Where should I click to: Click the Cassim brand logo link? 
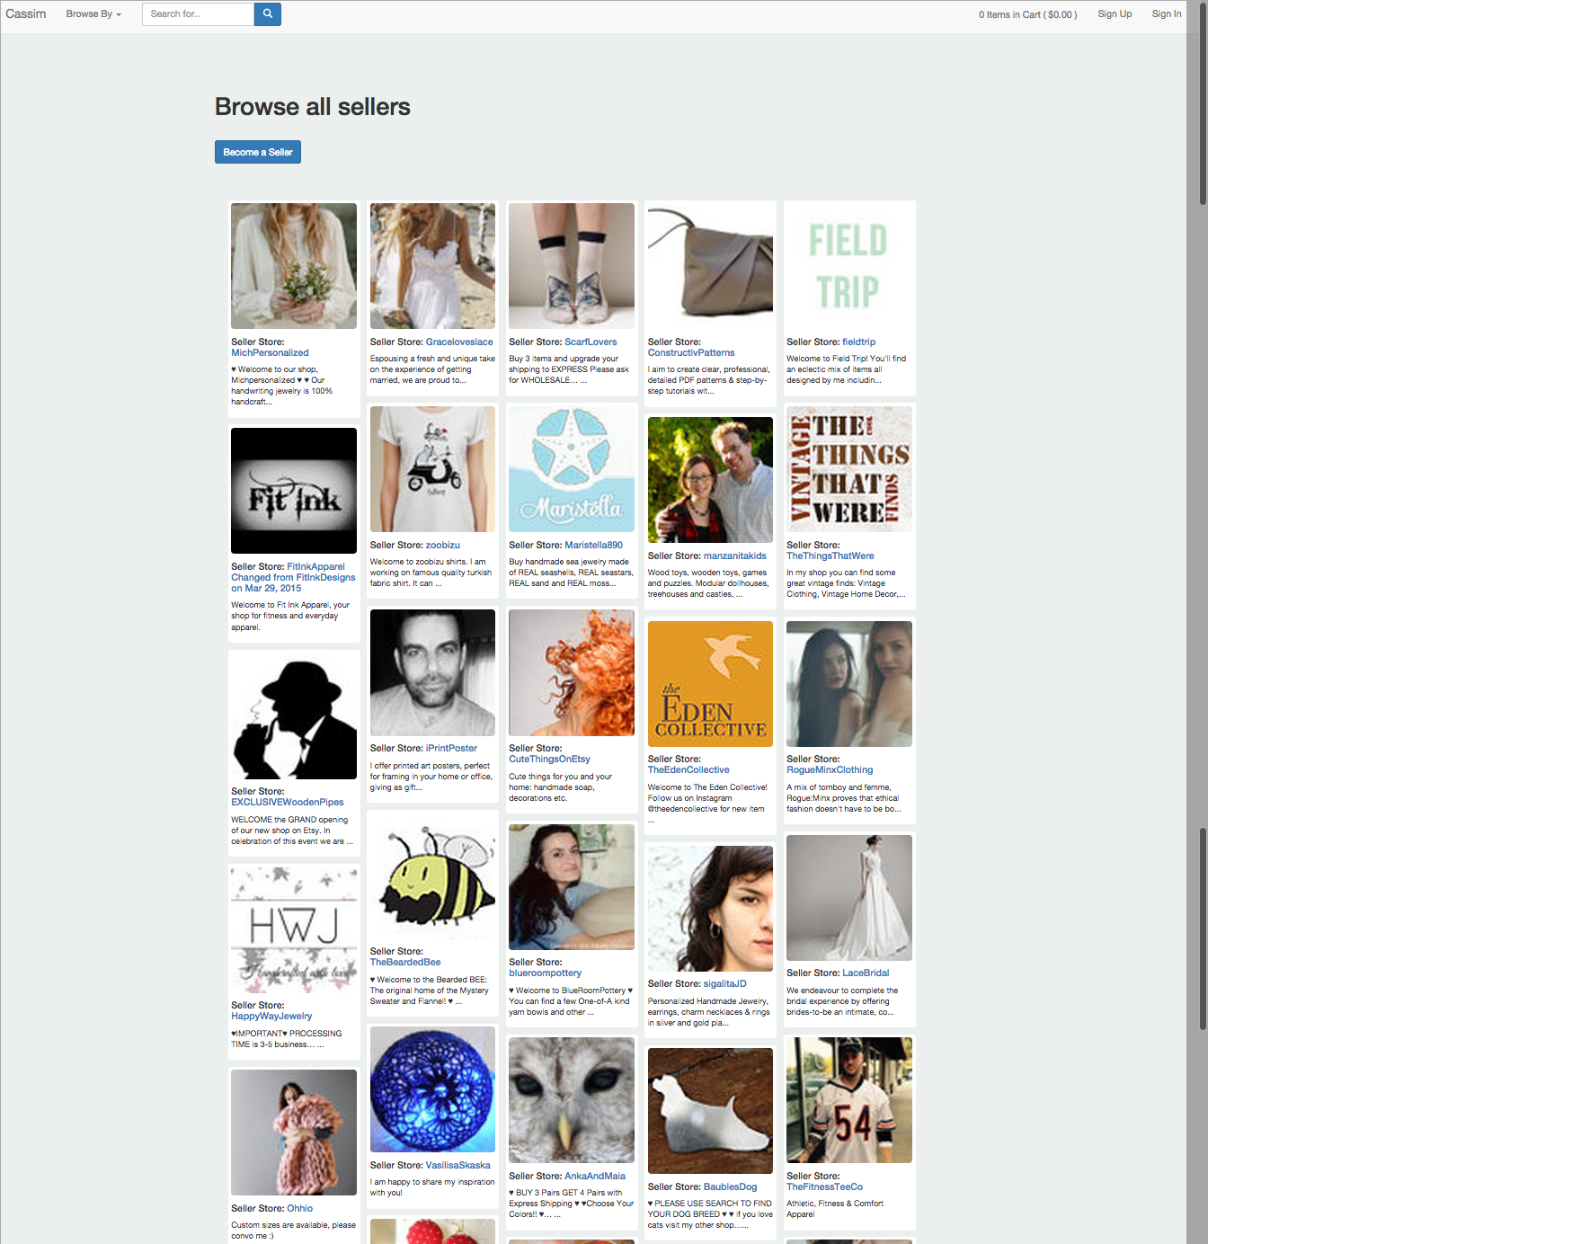[x=26, y=14]
